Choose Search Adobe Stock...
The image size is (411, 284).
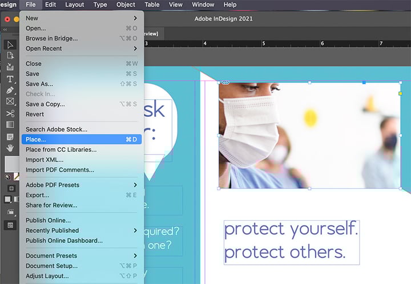tap(82, 129)
